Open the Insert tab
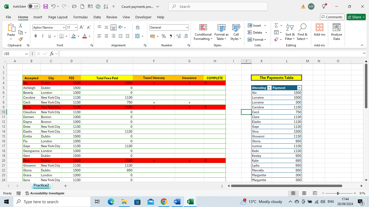The image size is (369, 207). (x=38, y=17)
